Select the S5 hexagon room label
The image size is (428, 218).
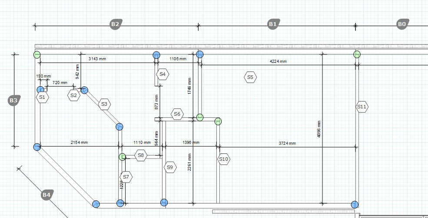[250, 78]
